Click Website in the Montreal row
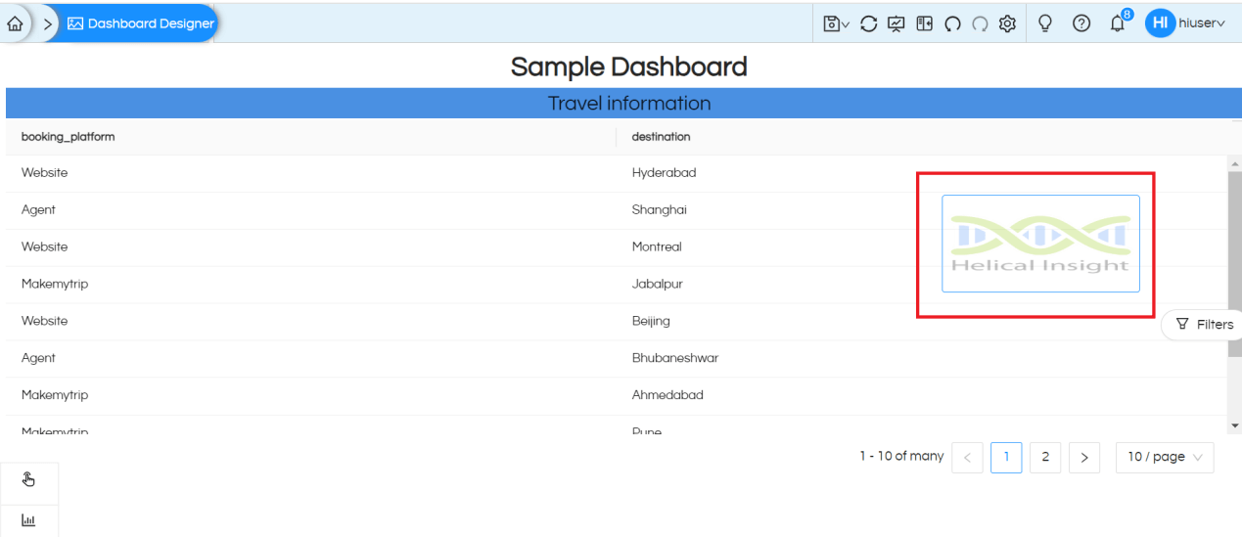 45,247
